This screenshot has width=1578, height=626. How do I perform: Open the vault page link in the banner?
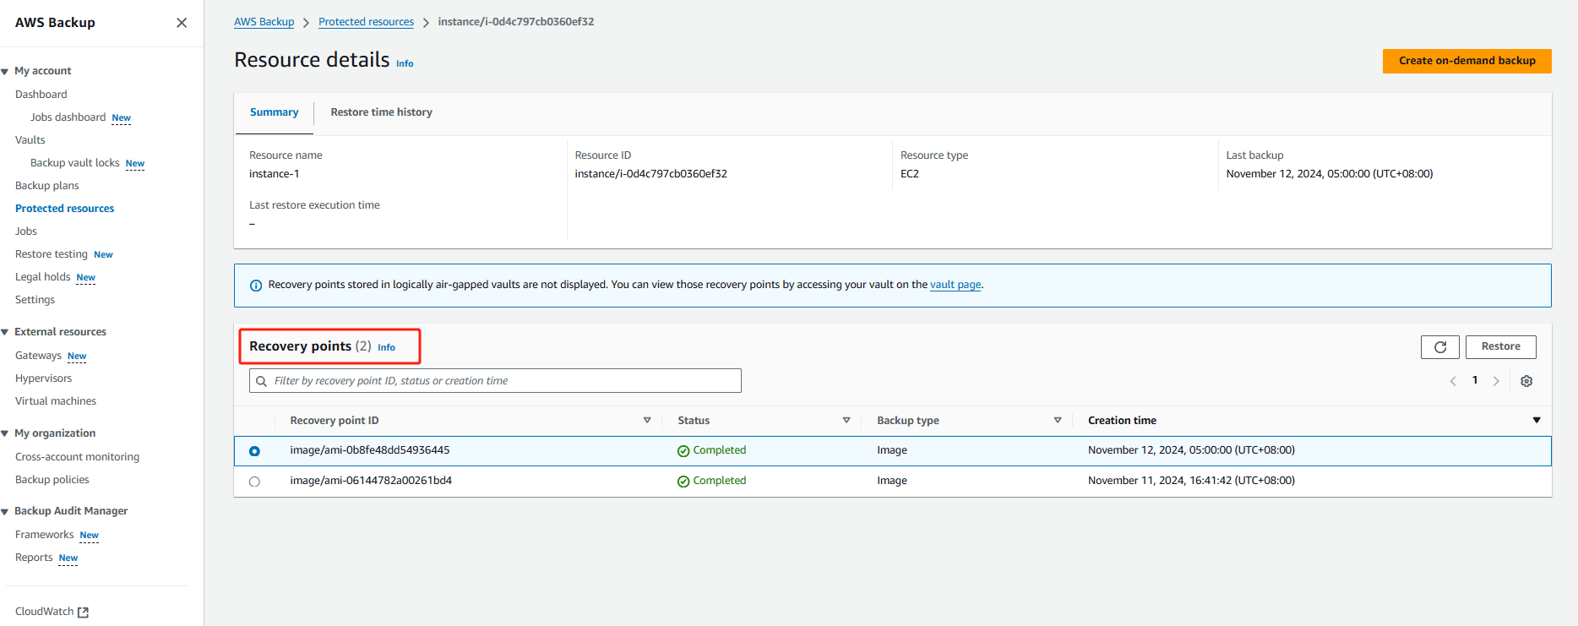point(955,285)
